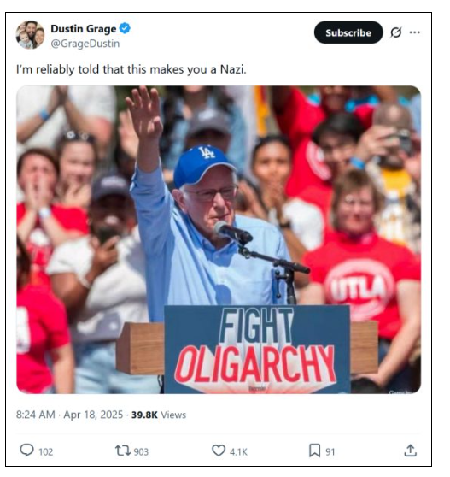Open the attached rally photo

point(219,239)
